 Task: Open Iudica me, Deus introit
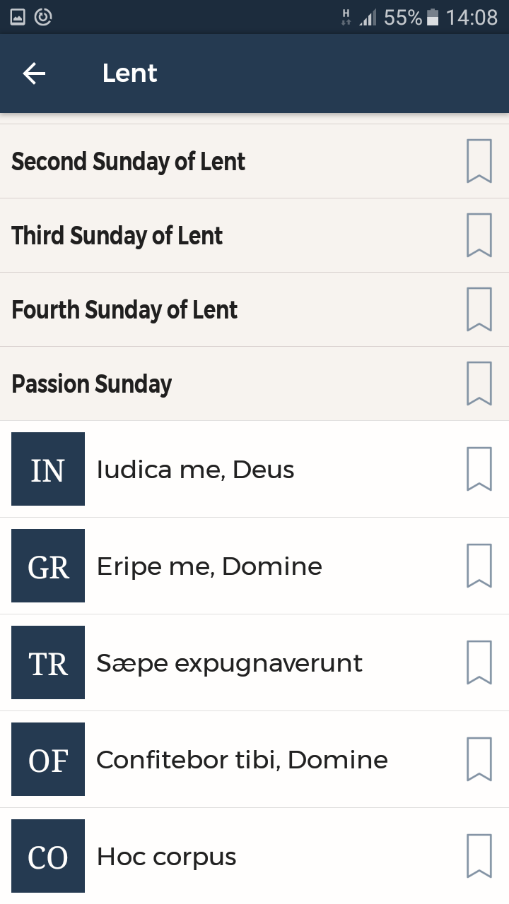coord(195,470)
